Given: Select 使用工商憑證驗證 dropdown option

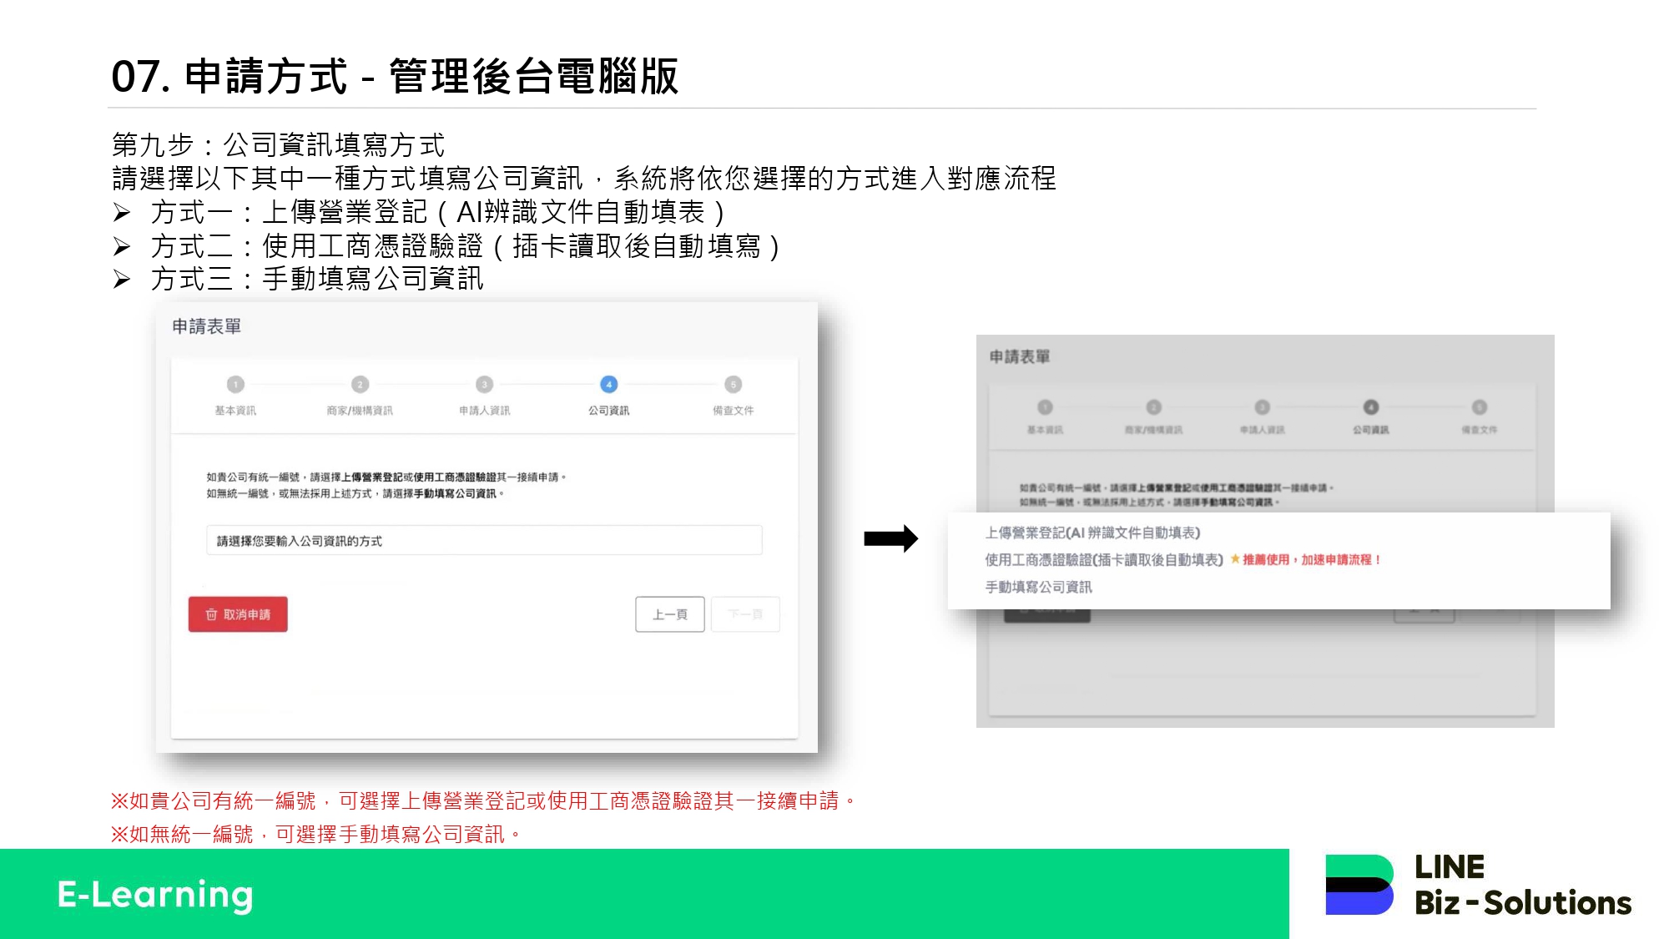Looking at the screenshot, I should pos(1103,560).
